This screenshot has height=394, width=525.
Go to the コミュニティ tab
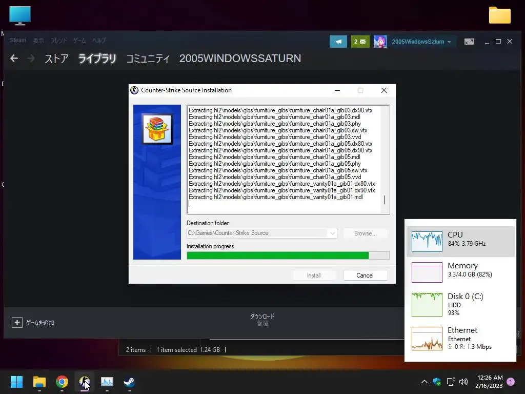[x=148, y=58]
